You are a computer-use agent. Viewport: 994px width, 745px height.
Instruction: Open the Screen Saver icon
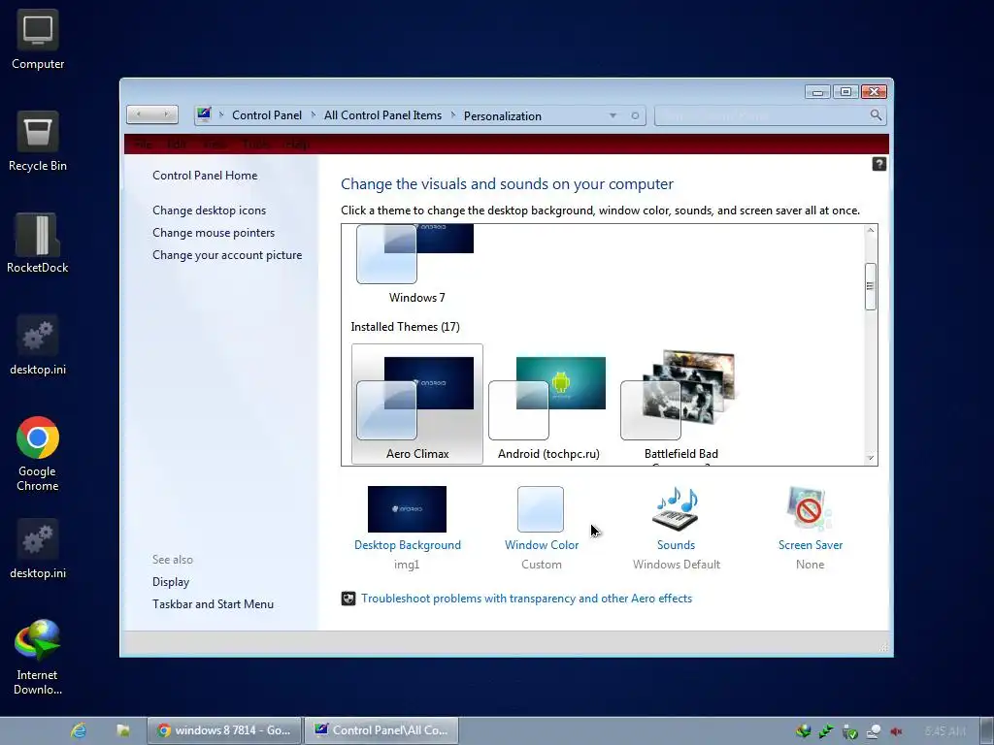pyautogui.click(x=810, y=508)
